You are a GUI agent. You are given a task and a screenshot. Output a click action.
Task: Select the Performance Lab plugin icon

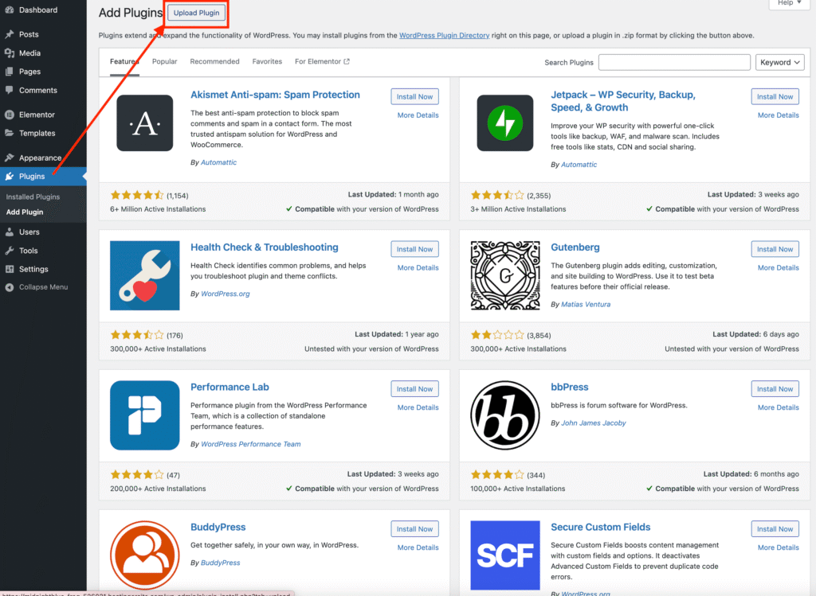[144, 415]
